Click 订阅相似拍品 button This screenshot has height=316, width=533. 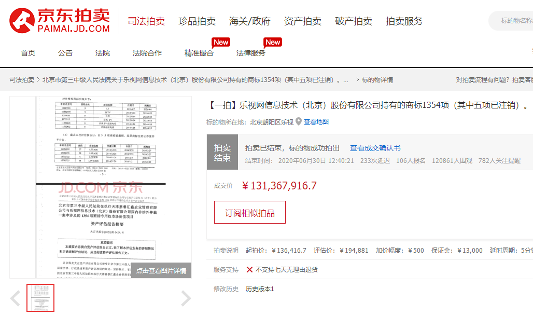point(250,212)
